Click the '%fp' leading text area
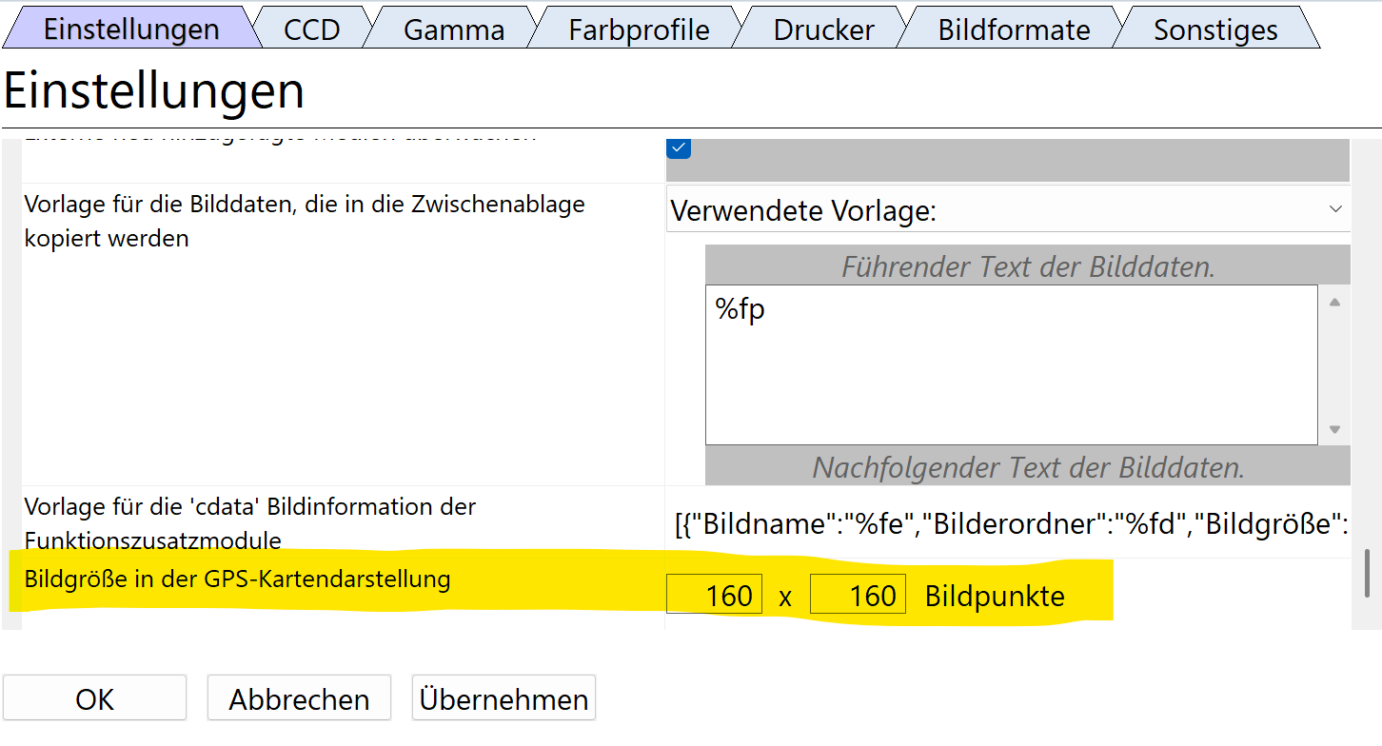 coord(1011,364)
